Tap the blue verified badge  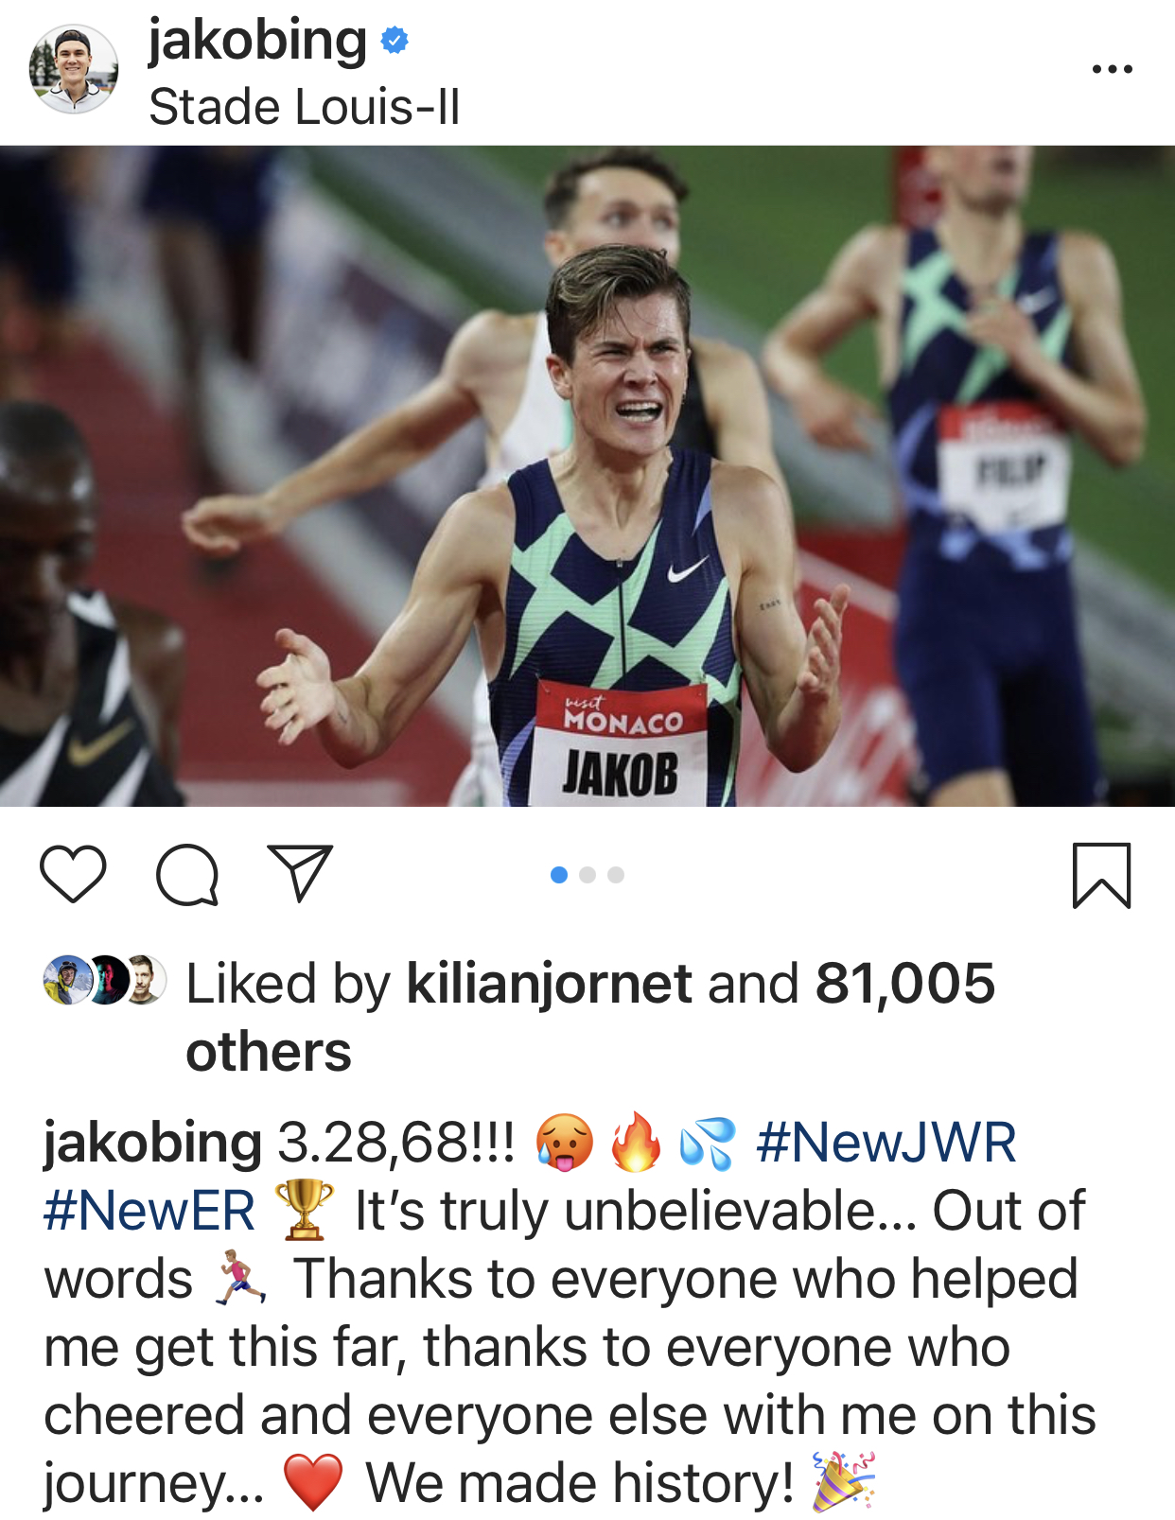coord(395,41)
